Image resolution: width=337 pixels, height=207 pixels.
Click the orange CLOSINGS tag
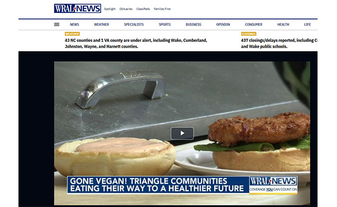248,34
